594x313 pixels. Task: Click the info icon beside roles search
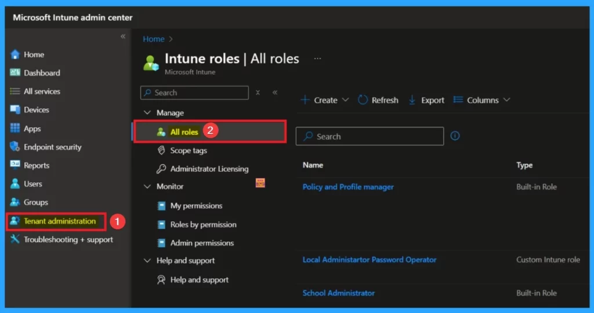coord(455,136)
